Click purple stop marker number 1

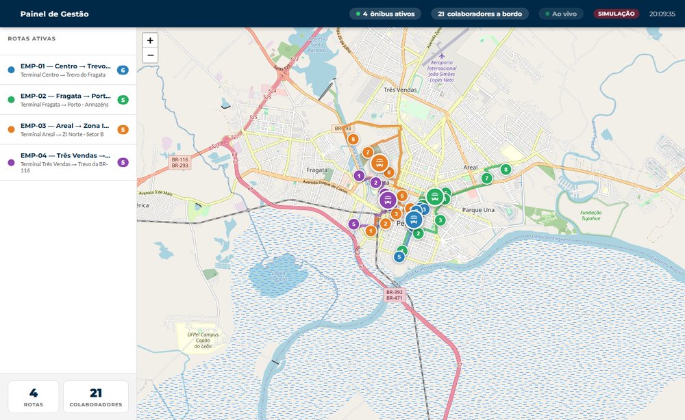(x=359, y=176)
